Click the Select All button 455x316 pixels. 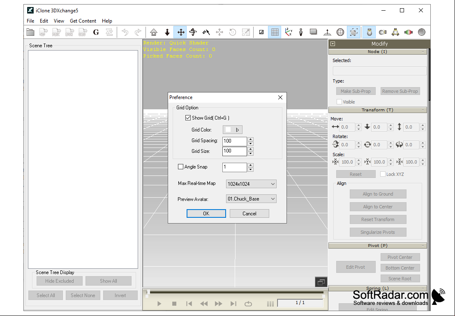pyautogui.click(x=46, y=295)
